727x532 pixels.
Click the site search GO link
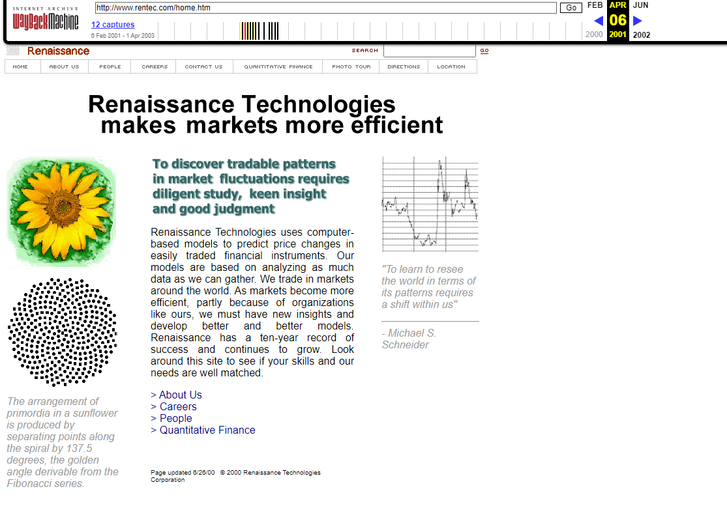pos(484,51)
